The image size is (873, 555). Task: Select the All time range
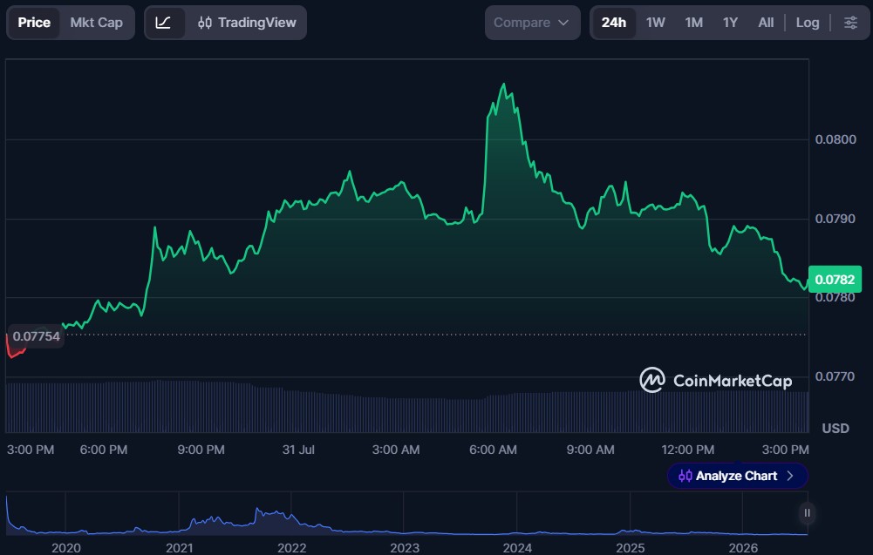pyautogui.click(x=766, y=23)
